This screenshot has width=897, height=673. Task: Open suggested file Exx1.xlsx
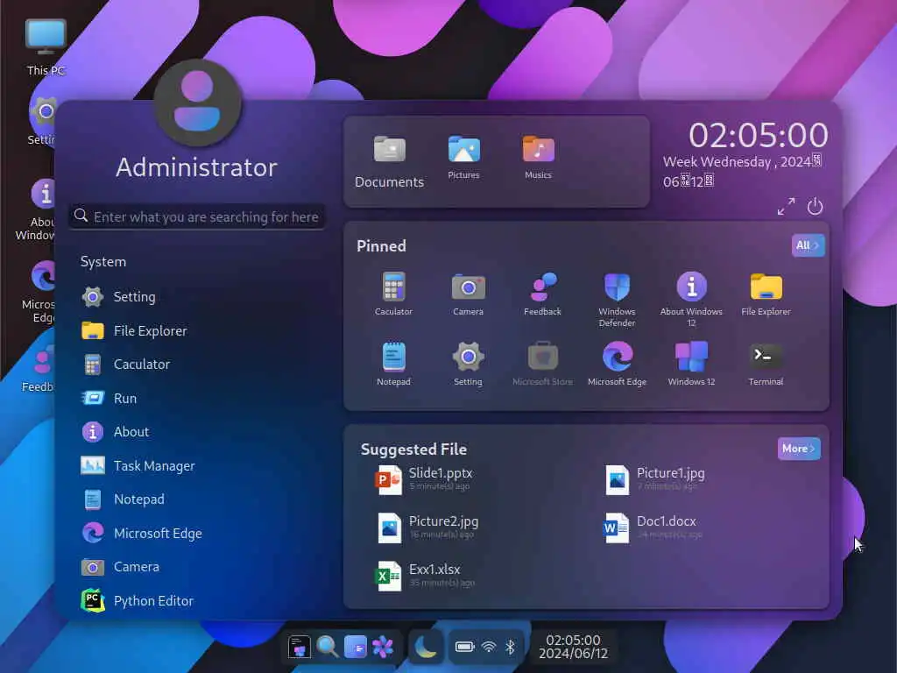[x=425, y=576]
